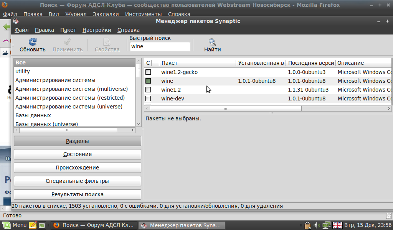This screenshot has width=393, height=230.
Task: Click the Обновить reload toolbar button
Action: click(x=33, y=45)
